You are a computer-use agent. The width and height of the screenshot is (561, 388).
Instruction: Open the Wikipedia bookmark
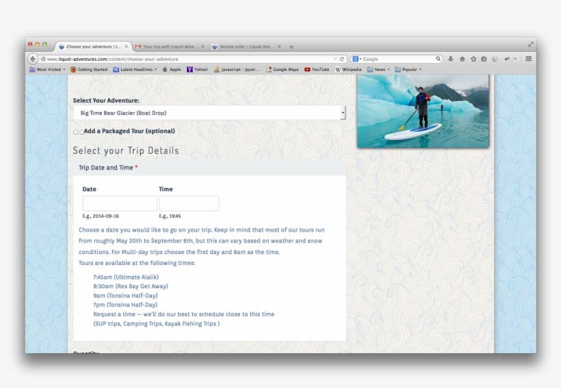(348, 69)
